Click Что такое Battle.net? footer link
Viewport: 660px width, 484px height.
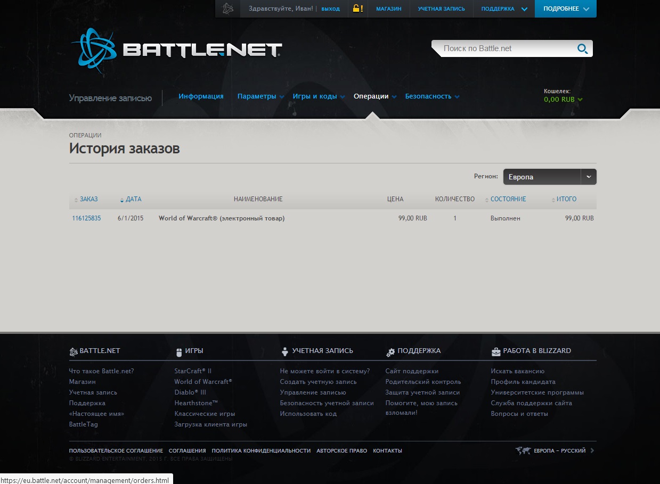102,371
